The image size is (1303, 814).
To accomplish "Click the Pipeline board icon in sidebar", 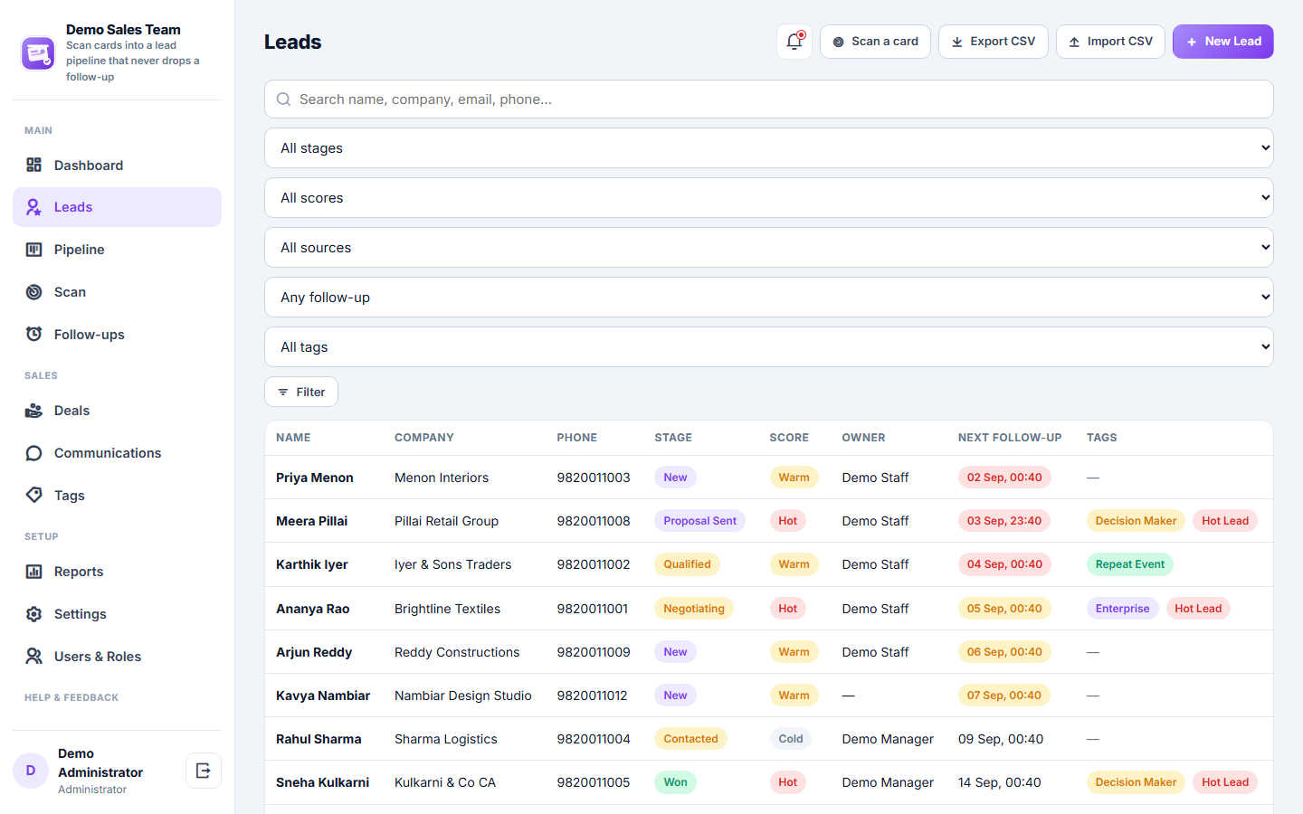I will [33, 250].
